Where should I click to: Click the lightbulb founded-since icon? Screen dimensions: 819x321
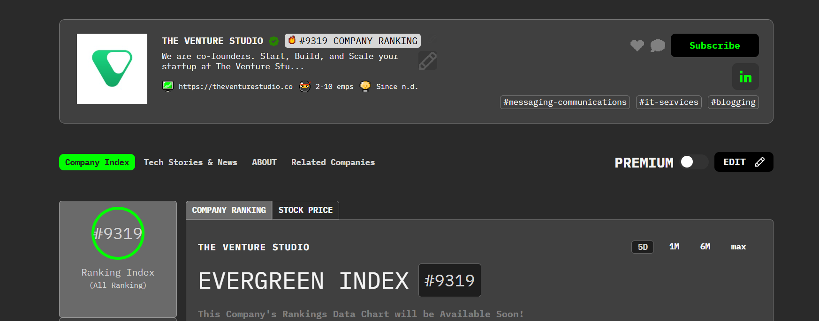pyautogui.click(x=365, y=86)
